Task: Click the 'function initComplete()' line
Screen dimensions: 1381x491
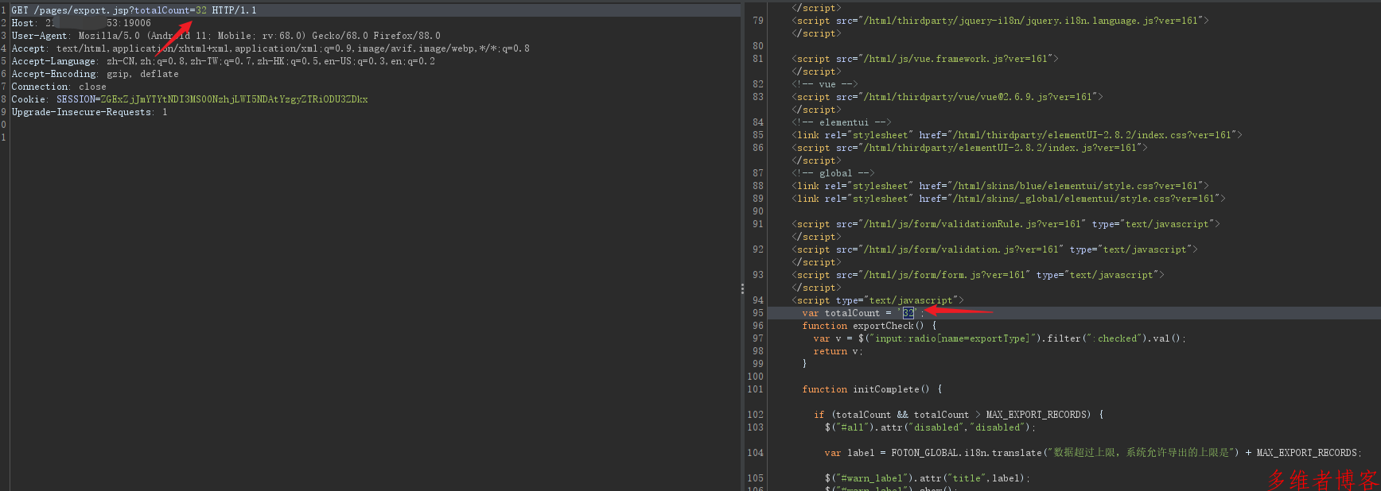Action: pyautogui.click(x=873, y=389)
